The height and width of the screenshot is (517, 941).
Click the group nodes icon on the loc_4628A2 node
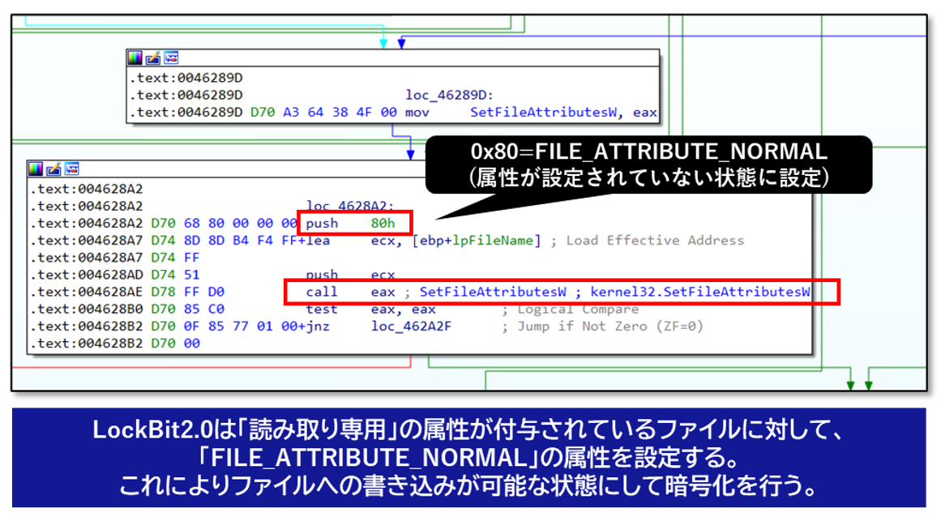(71, 169)
